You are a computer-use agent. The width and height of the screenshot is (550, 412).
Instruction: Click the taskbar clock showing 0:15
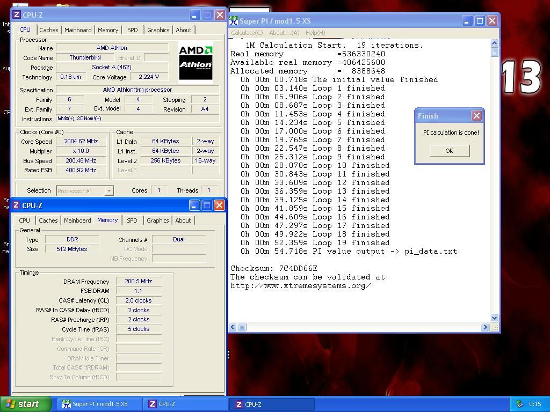535,404
